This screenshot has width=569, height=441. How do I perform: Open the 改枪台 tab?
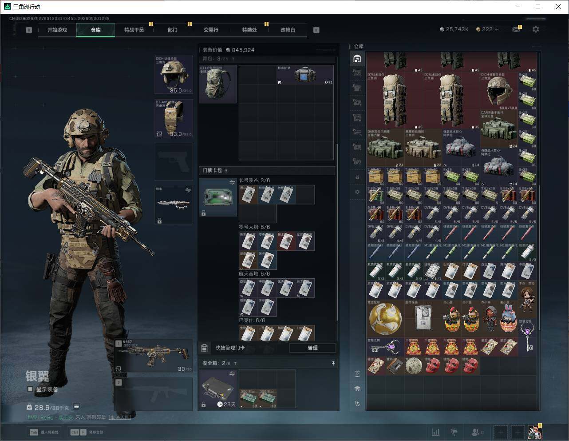pyautogui.click(x=288, y=30)
